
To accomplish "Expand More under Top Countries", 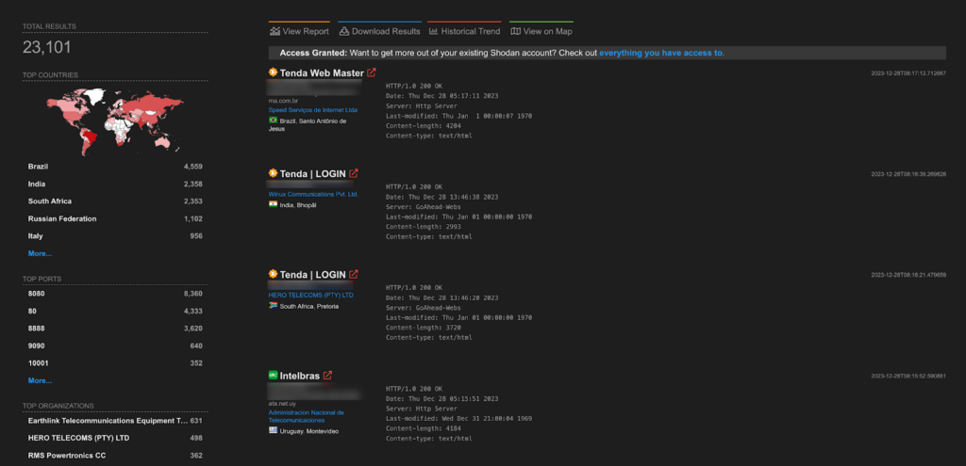I will pyautogui.click(x=40, y=253).
